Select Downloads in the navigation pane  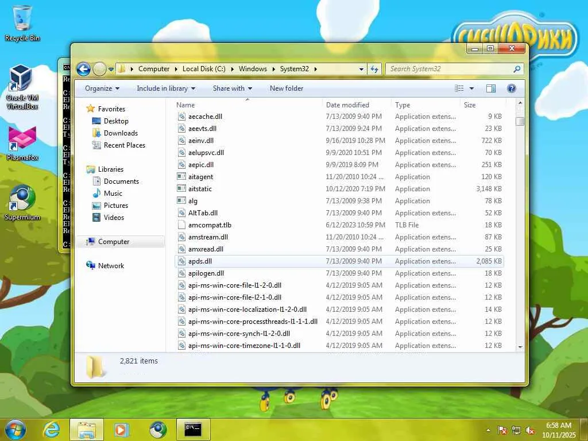[121, 133]
